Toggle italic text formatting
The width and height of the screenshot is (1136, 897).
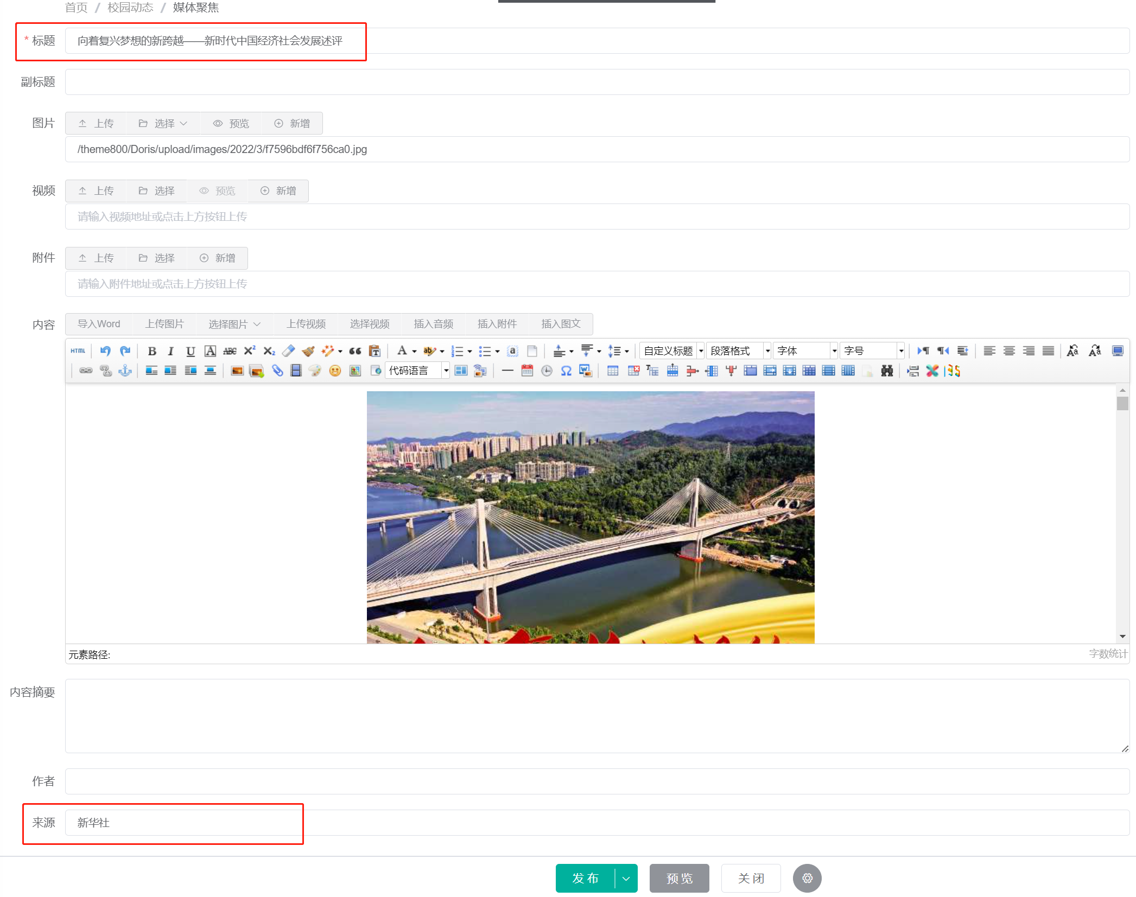[x=170, y=351]
